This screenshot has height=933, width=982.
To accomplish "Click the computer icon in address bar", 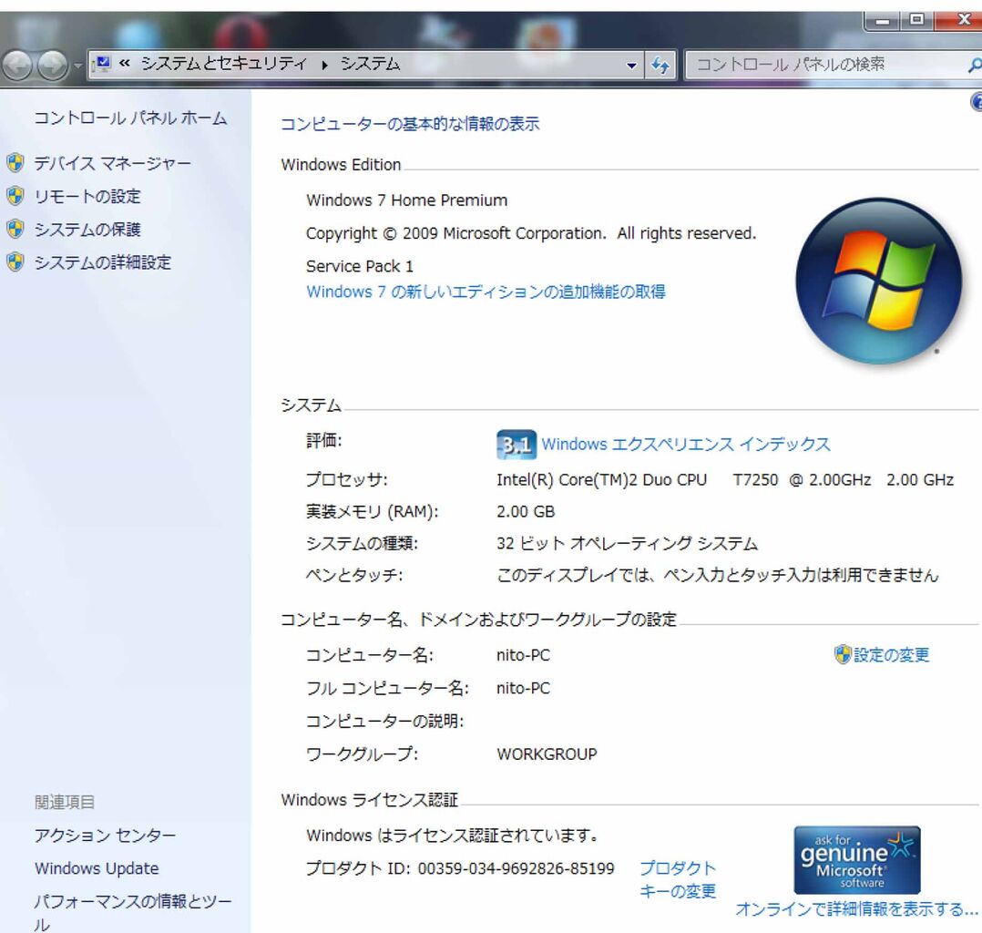I will (102, 64).
